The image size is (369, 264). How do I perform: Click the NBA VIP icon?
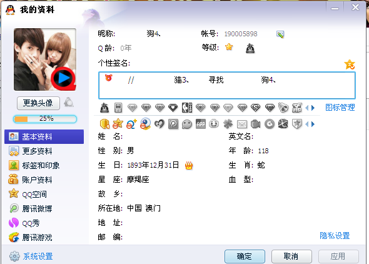187,108
